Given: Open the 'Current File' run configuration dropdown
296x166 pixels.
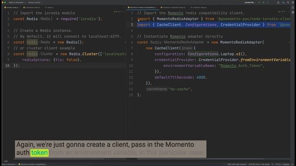Looking at the screenshot, I should [250, 2].
